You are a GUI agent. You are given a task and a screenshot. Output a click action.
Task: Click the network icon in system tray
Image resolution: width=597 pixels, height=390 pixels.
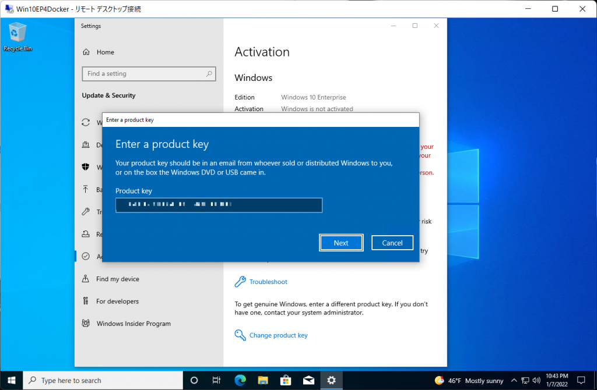click(525, 381)
